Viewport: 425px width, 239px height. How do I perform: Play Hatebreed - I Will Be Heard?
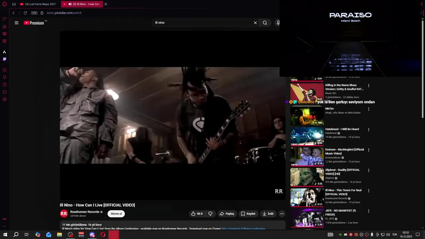coord(307,136)
